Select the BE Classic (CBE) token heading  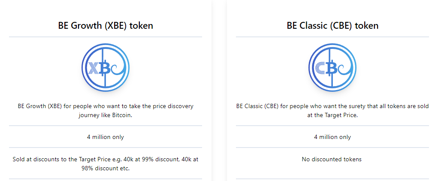click(x=332, y=25)
